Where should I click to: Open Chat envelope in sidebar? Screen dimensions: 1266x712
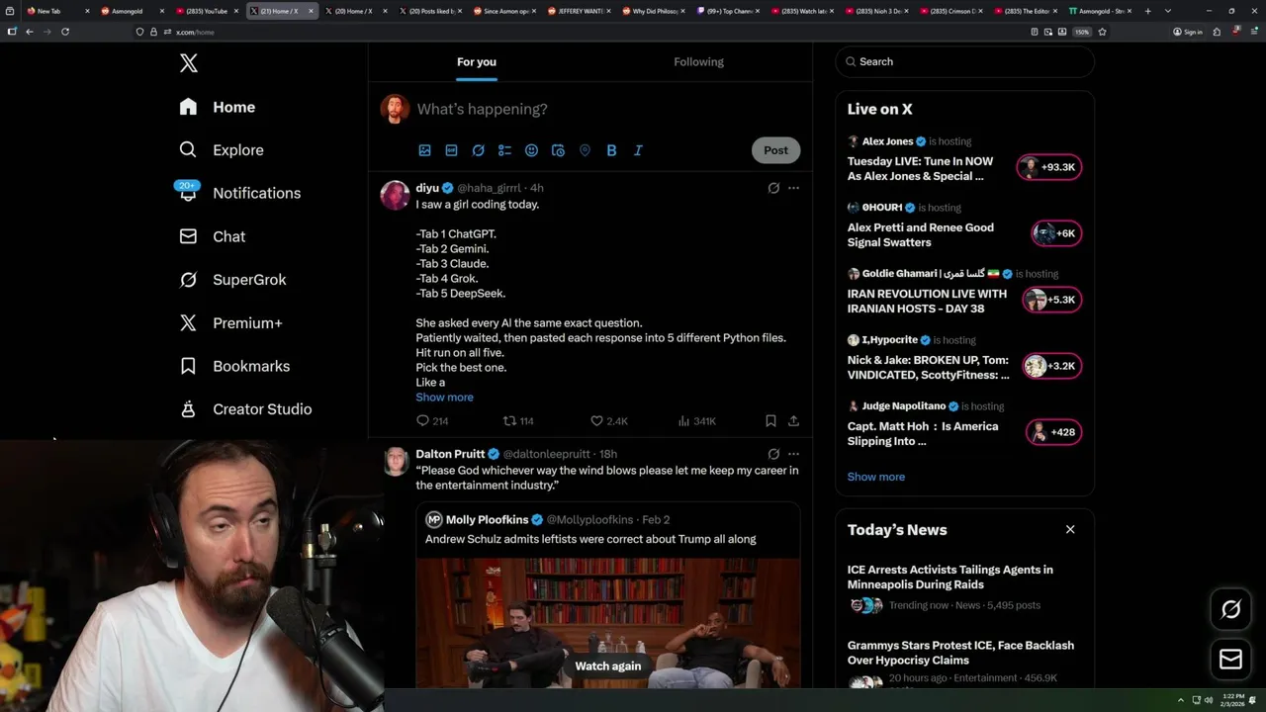[x=188, y=236]
